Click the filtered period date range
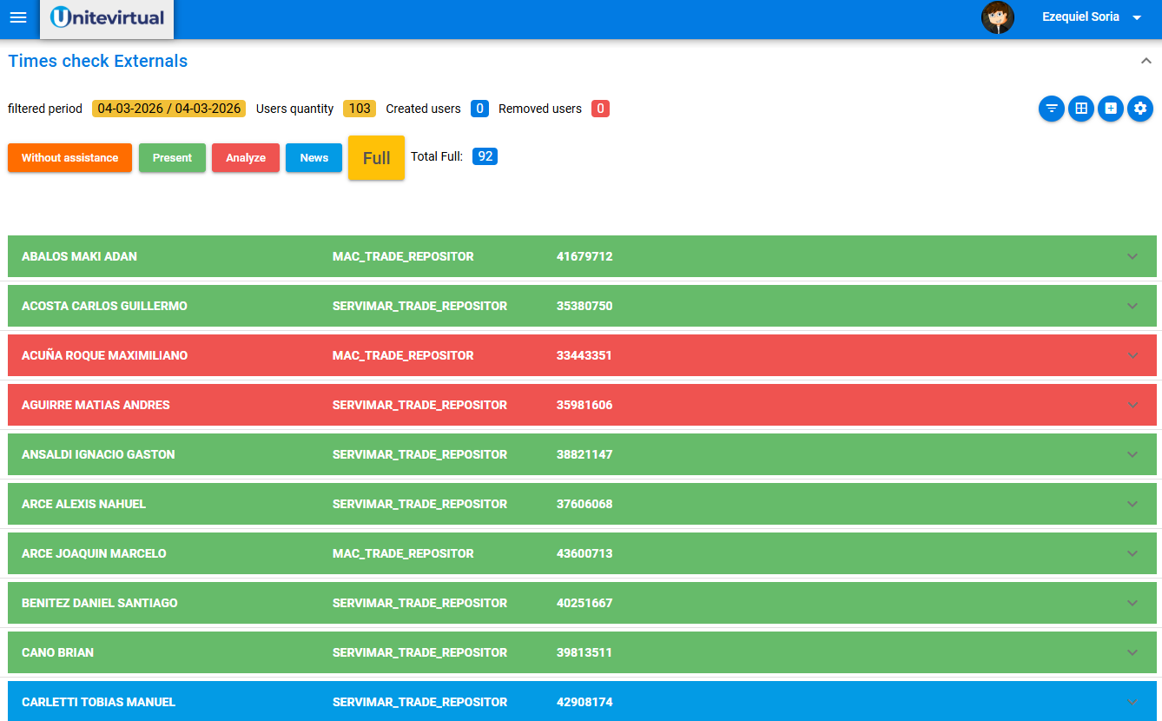 (x=168, y=109)
